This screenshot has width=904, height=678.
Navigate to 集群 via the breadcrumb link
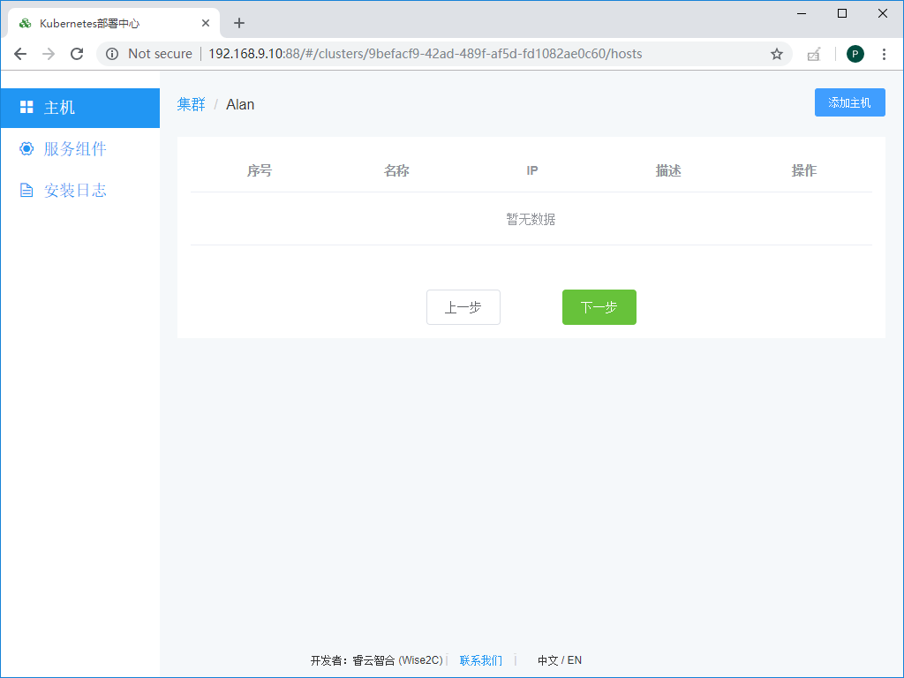click(x=191, y=103)
